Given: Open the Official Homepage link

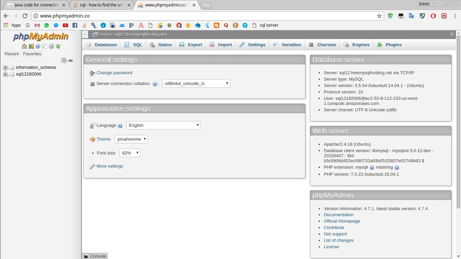Looking at the screenshot, I should [342, 221].
